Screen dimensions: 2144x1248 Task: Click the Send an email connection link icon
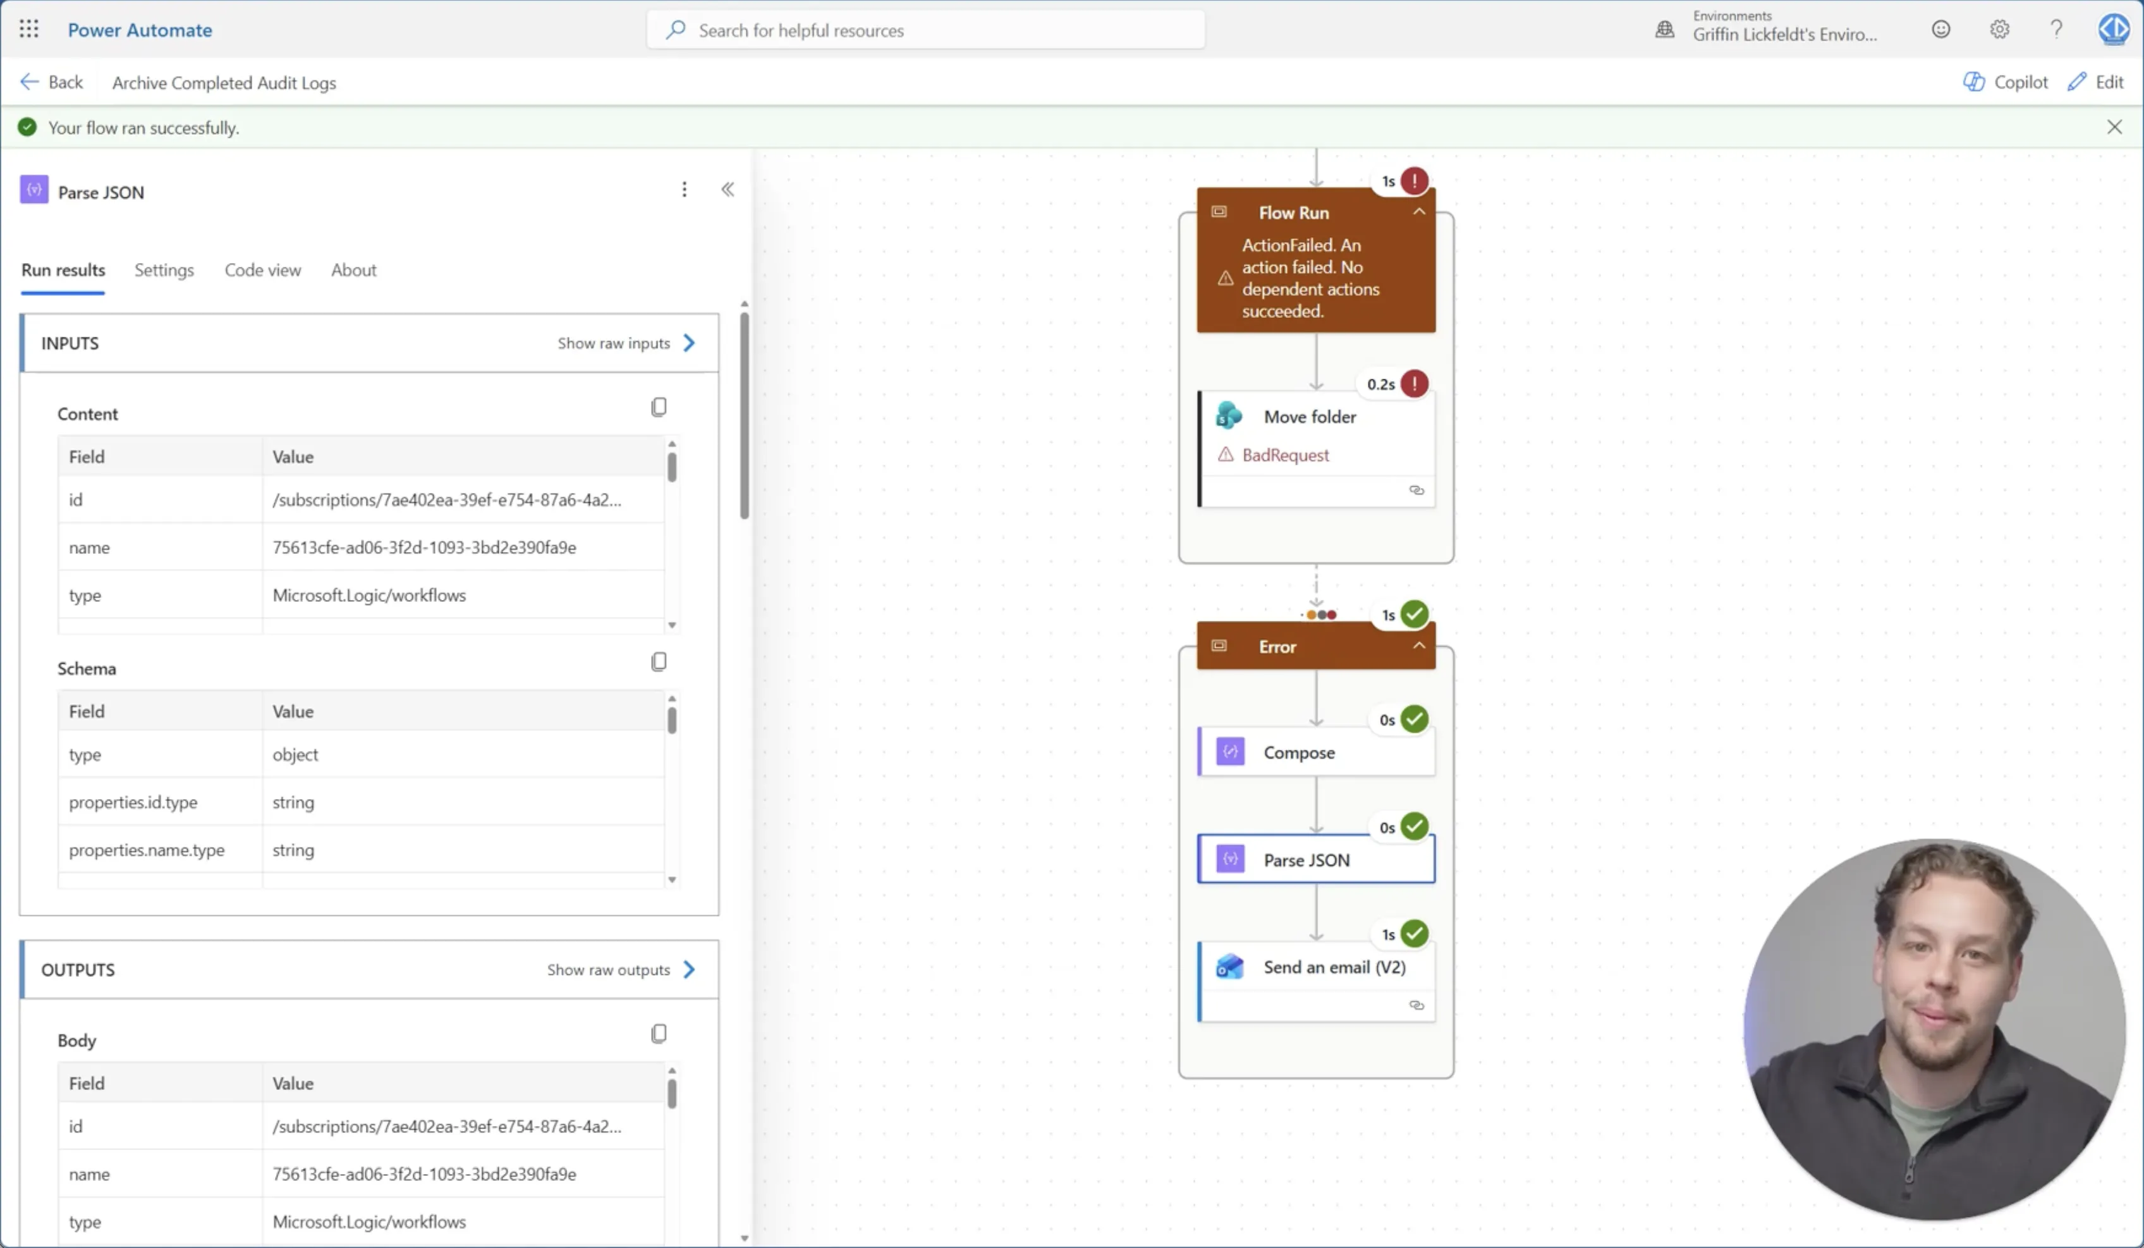click(1416, 1006)
